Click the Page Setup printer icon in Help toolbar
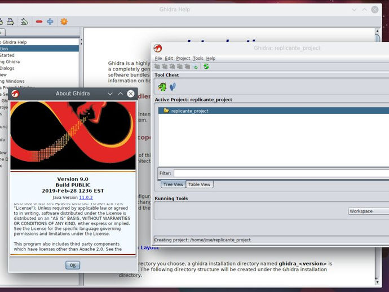The width and height of the screenshot is (389, 292). pos(10,21)
